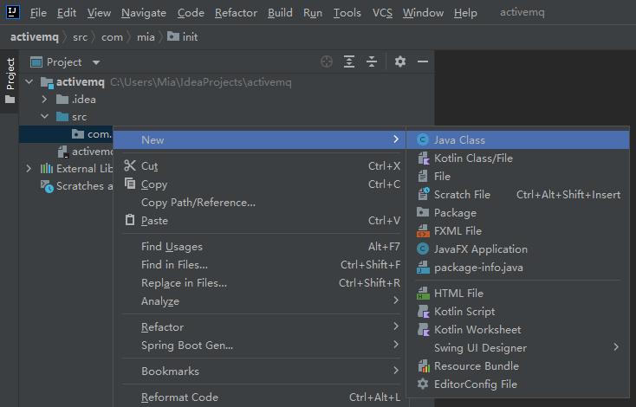Open the Bookmarks submenu
636x407 pixels.
pos(261,371)
